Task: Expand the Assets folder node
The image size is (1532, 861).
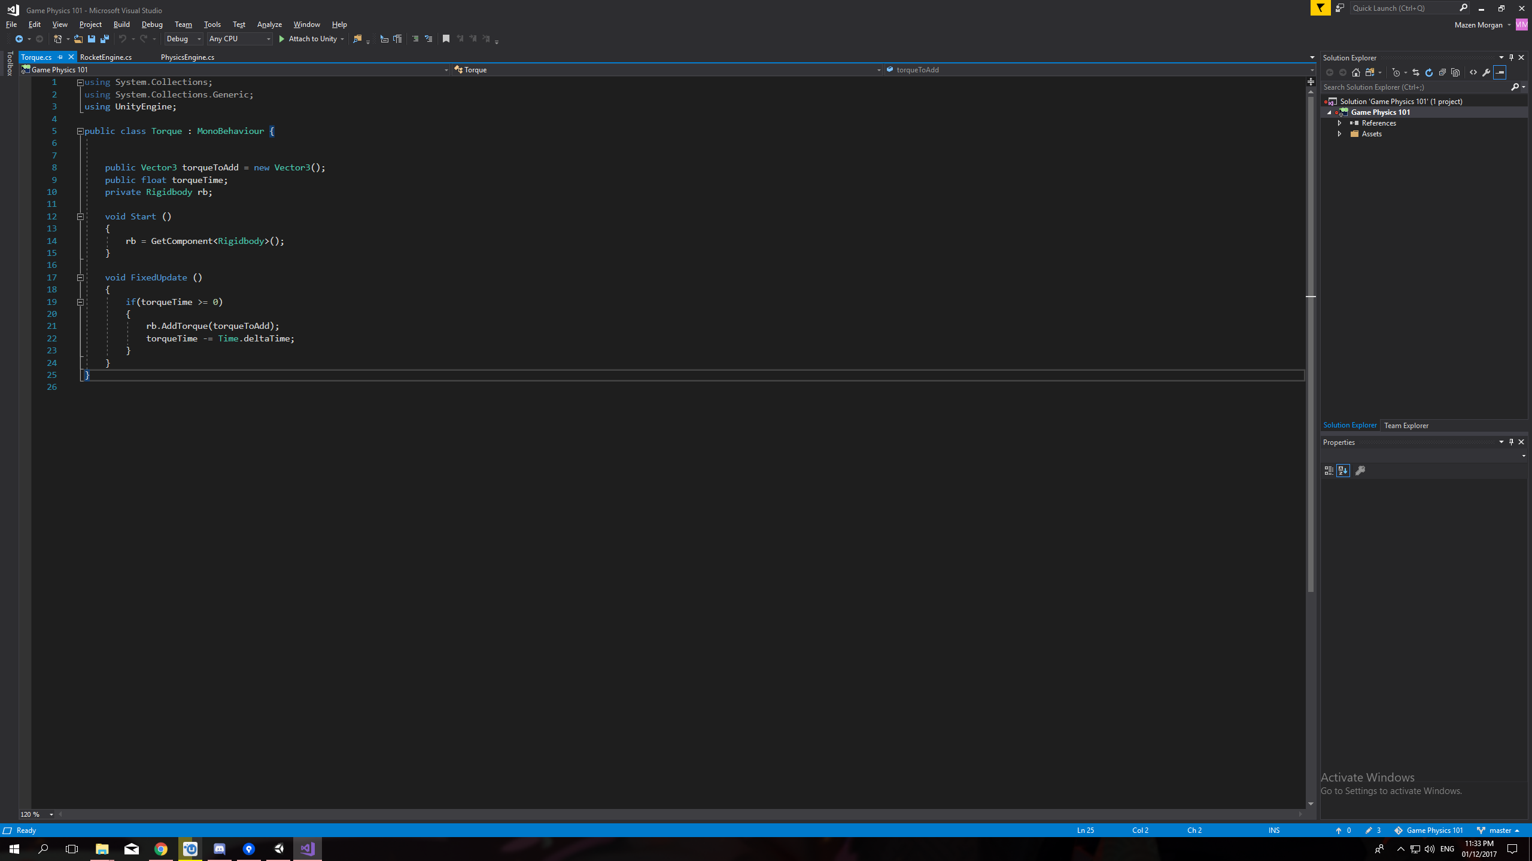Action: pyautogui.click(x=1340, y=134)
